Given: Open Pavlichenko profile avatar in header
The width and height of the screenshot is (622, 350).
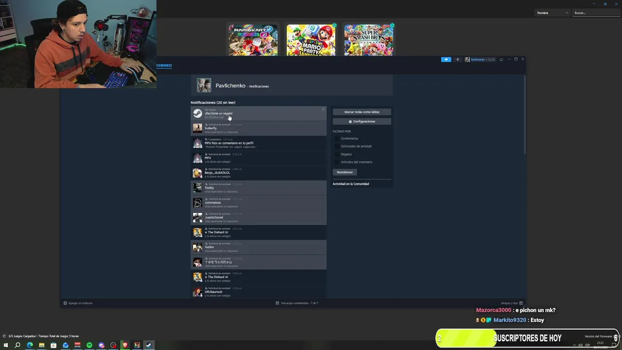Looking at the screenshot, I should pos(204,85).
